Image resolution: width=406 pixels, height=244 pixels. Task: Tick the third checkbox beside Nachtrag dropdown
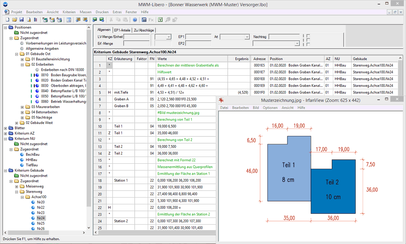click(308, 44)
